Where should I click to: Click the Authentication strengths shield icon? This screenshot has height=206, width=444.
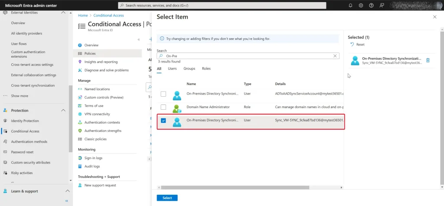(80, 131)
